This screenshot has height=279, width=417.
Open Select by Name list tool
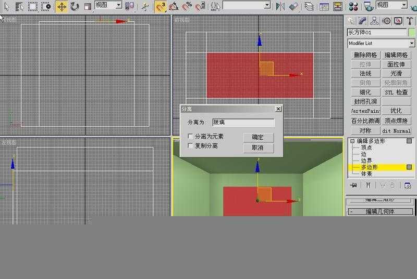19,6
